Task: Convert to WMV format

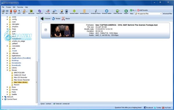Action: (19, 12)
